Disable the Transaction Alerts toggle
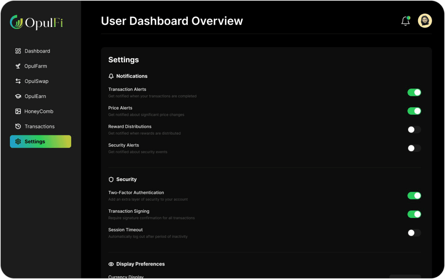The height and width of the screenshot is (279, 445). 414,92
